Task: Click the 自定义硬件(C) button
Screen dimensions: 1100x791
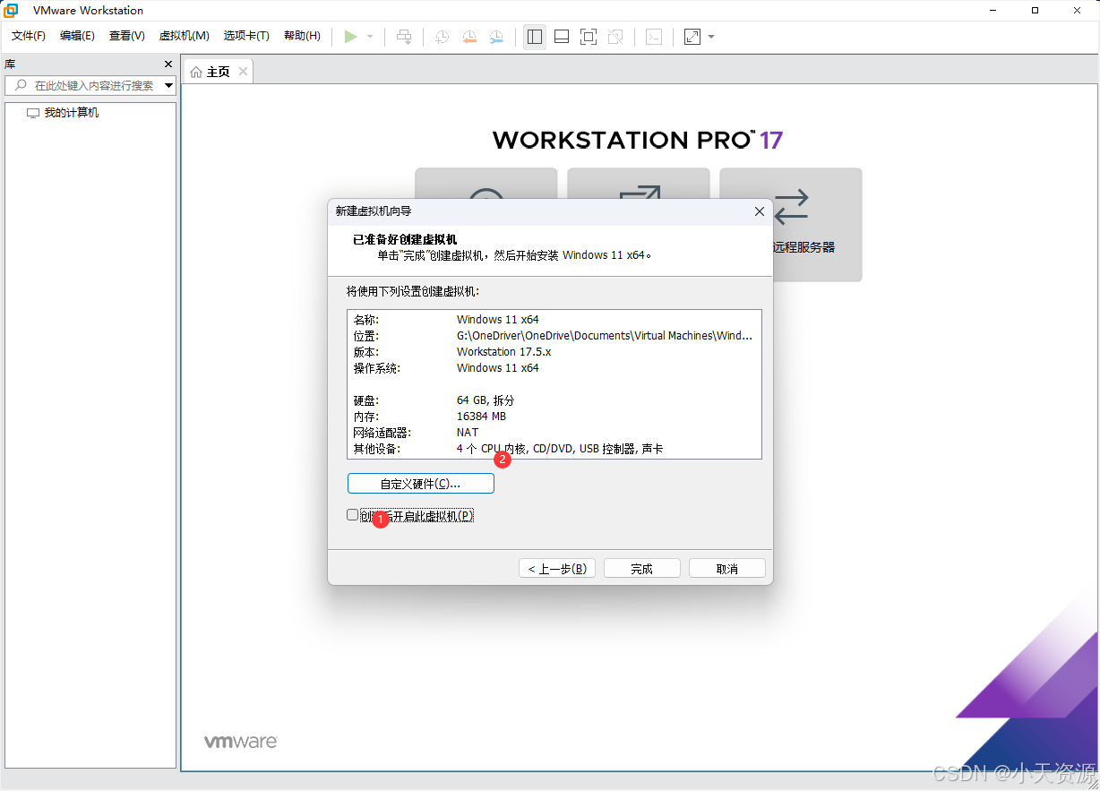Action: (420, 483)
